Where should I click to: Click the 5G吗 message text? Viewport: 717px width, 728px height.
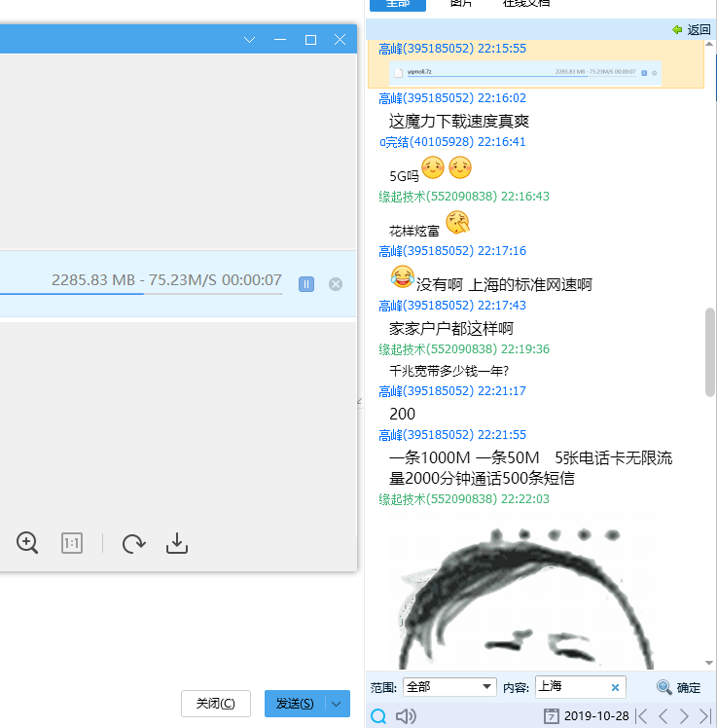click(x=404, y=176)
